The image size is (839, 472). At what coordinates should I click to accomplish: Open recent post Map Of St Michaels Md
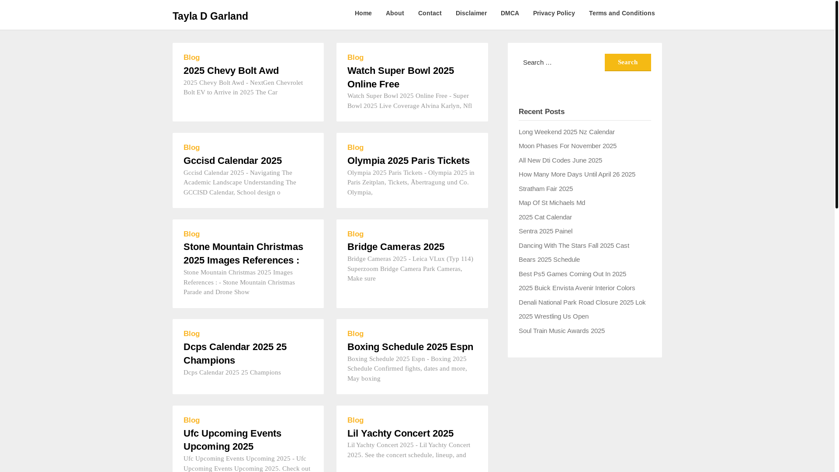[x=551, y=203]
